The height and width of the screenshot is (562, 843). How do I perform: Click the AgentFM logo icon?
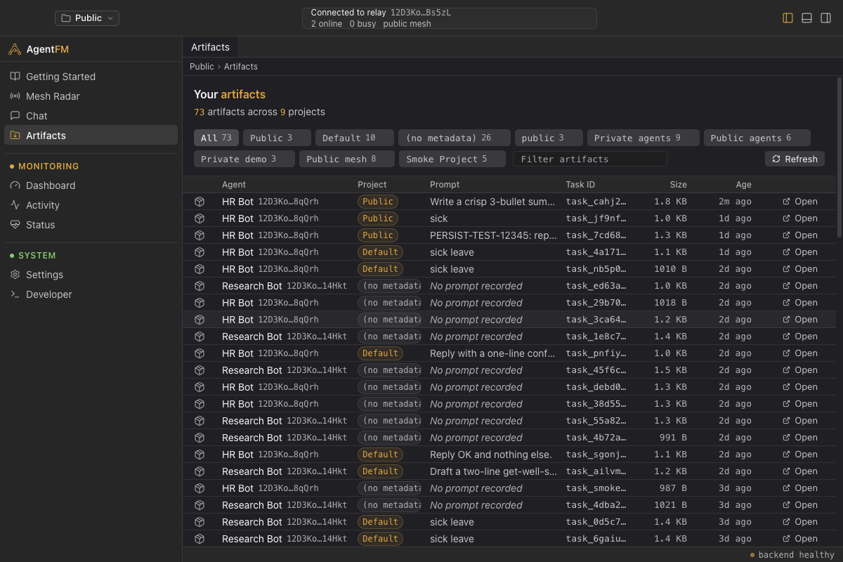pos(15,49)
